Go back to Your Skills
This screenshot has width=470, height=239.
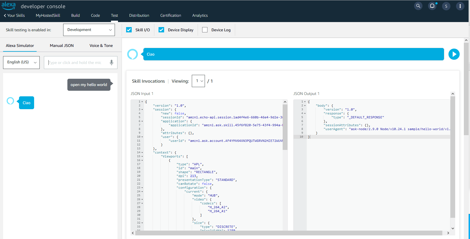[14, 15]
